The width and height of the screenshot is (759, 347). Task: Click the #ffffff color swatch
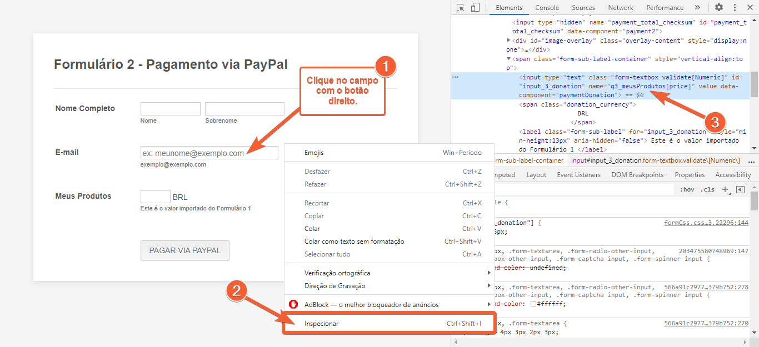533,304
